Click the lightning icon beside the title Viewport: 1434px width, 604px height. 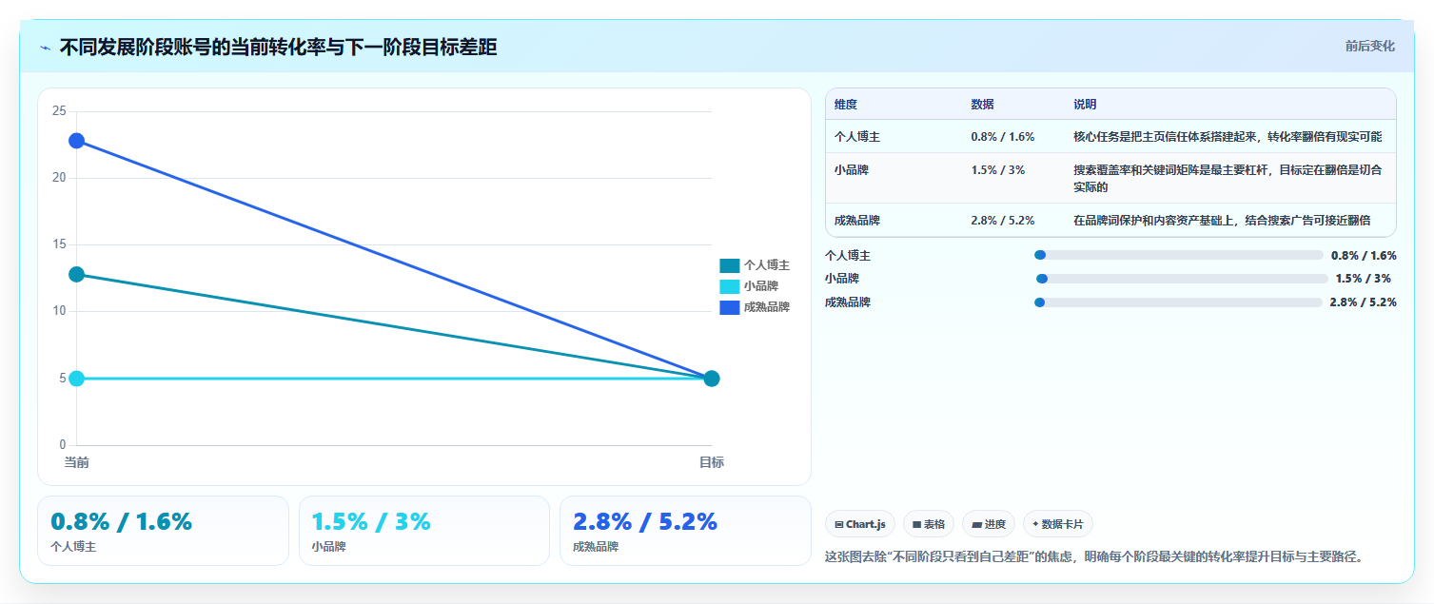pyautogui.click(x=45, y=48)
